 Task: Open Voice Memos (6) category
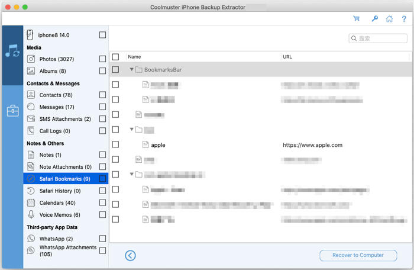pyautogui.click(x=66, y=215)
